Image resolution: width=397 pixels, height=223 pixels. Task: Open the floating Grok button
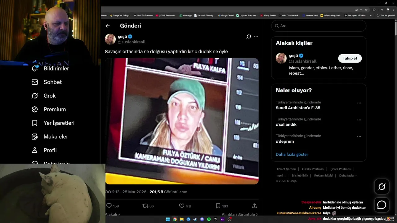coord(381,186)
